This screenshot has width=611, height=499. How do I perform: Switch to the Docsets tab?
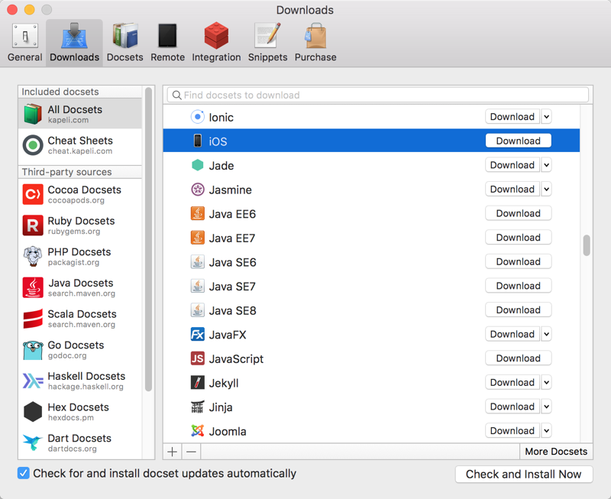click(x=124, y=43)
